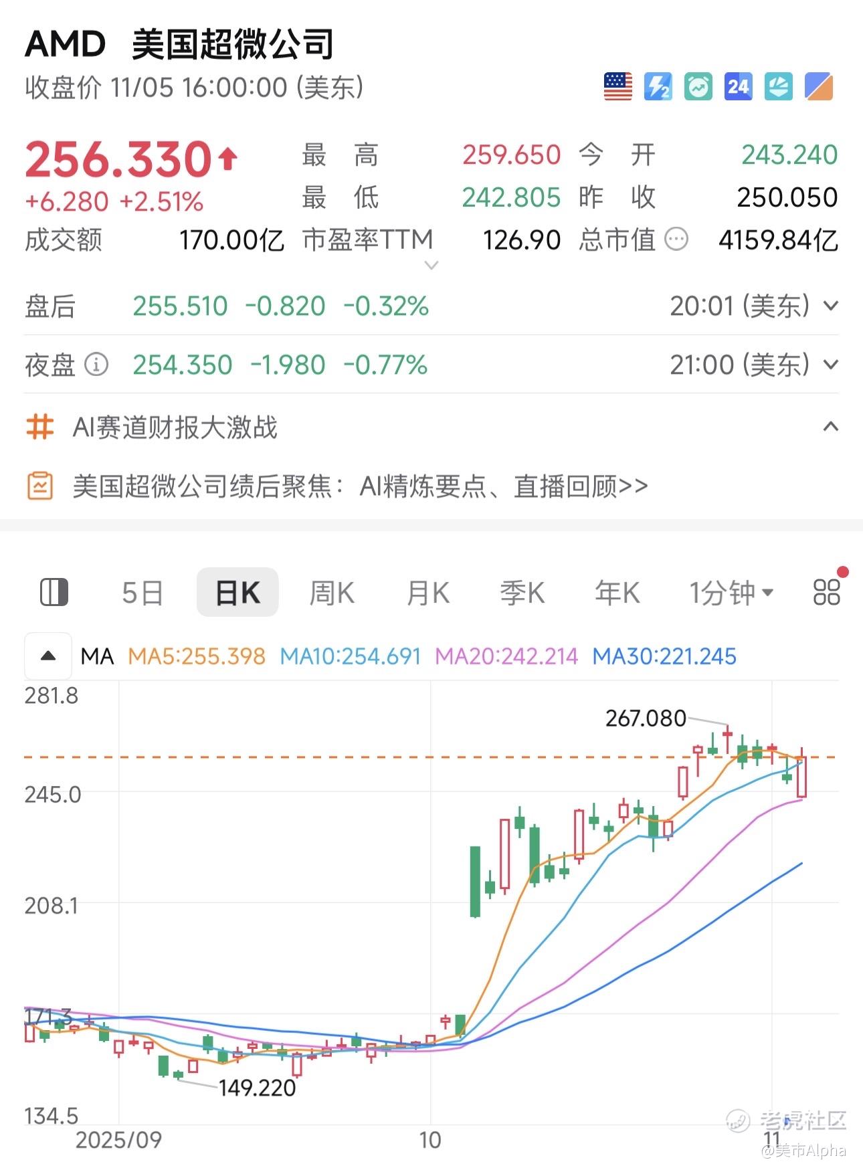
Task: Tap the 昨收 value 250.050
Action: (787, 197)
